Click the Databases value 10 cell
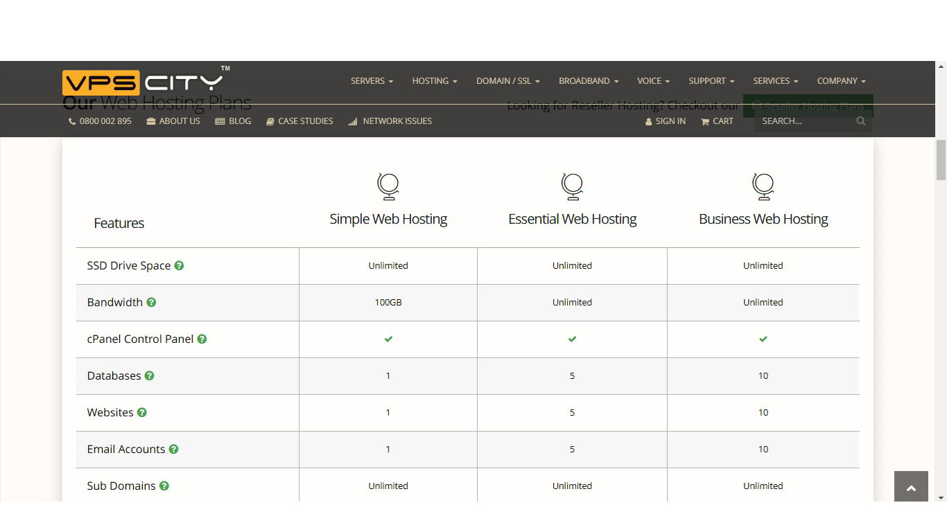 (x=763, y=375)
